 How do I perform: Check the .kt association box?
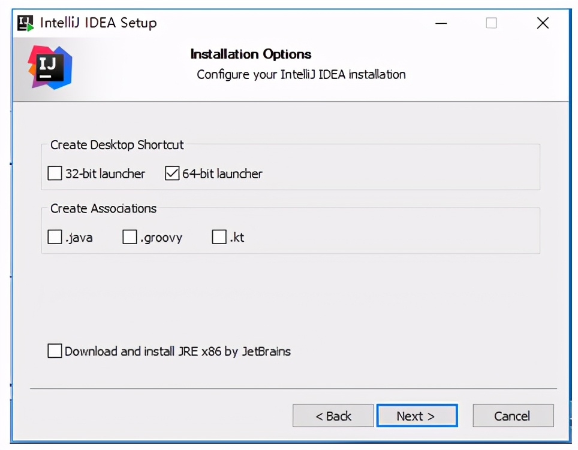tap(219, 238)
